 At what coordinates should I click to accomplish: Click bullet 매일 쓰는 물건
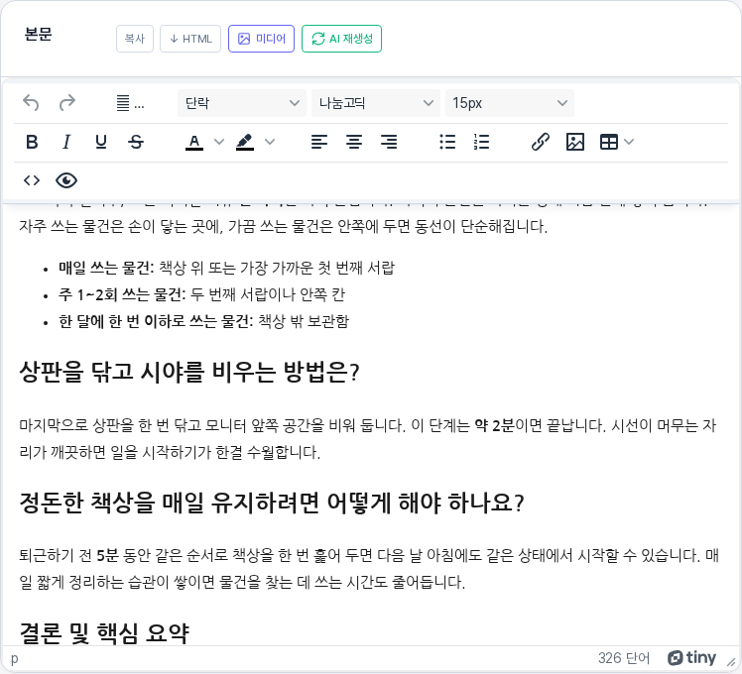(x=106, y=269)
